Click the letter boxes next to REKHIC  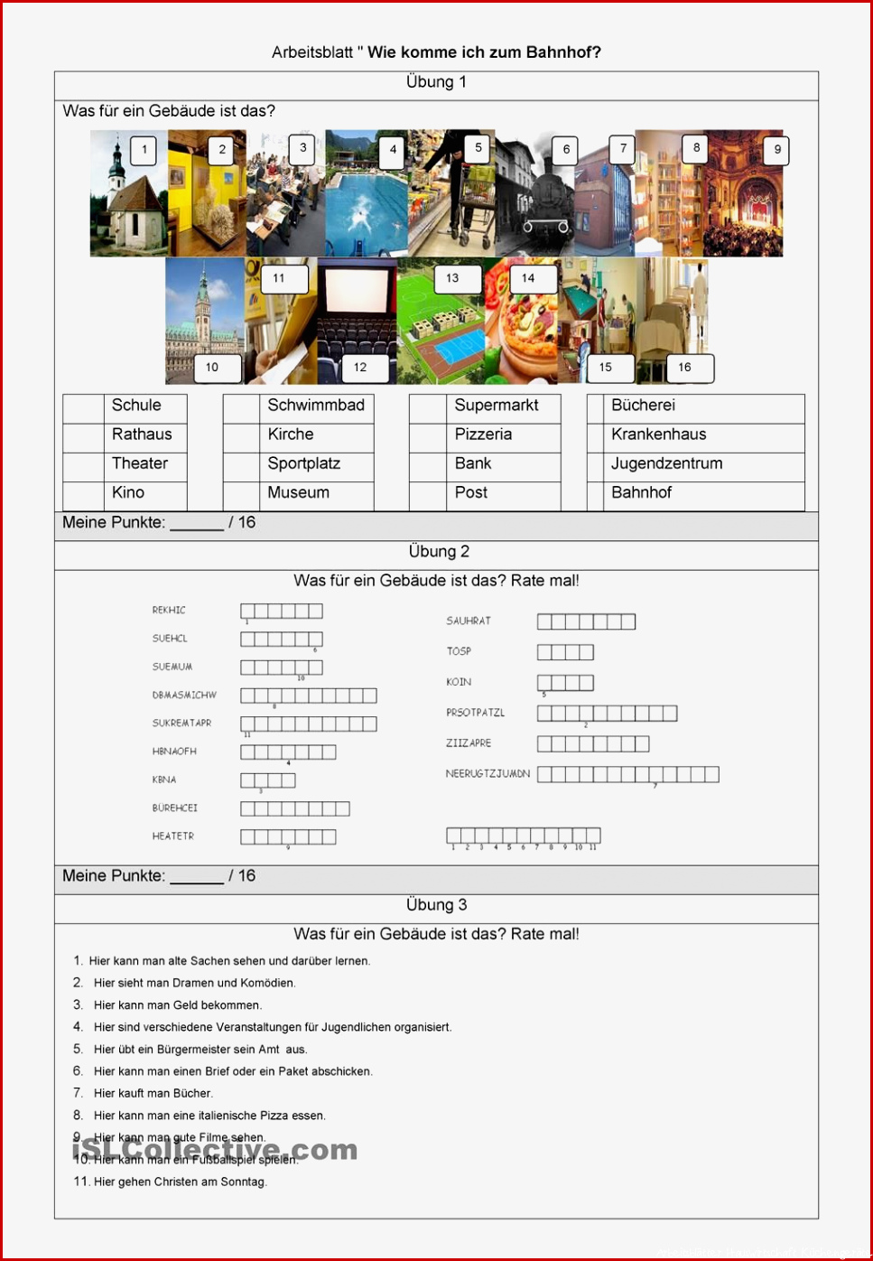[282, 612]
